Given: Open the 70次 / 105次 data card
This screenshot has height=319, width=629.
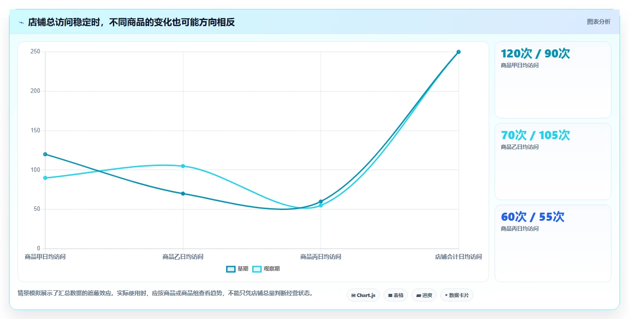Looking at the screenshot, I should [553, 162].
